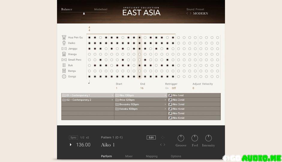Viewport: 282px width, 162px height.
Task: Expand Arisa 120bpm folder arrow
Action: (165, 100)
